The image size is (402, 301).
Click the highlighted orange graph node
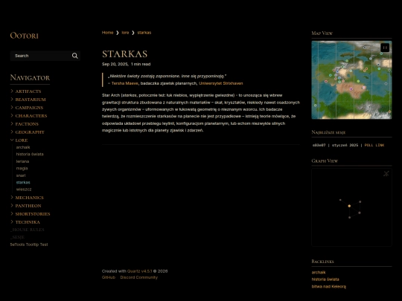349,206
